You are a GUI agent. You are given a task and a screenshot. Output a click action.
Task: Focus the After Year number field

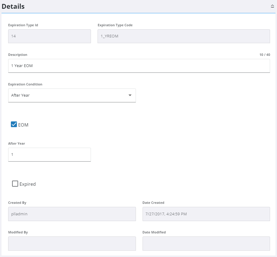[50, 155]
